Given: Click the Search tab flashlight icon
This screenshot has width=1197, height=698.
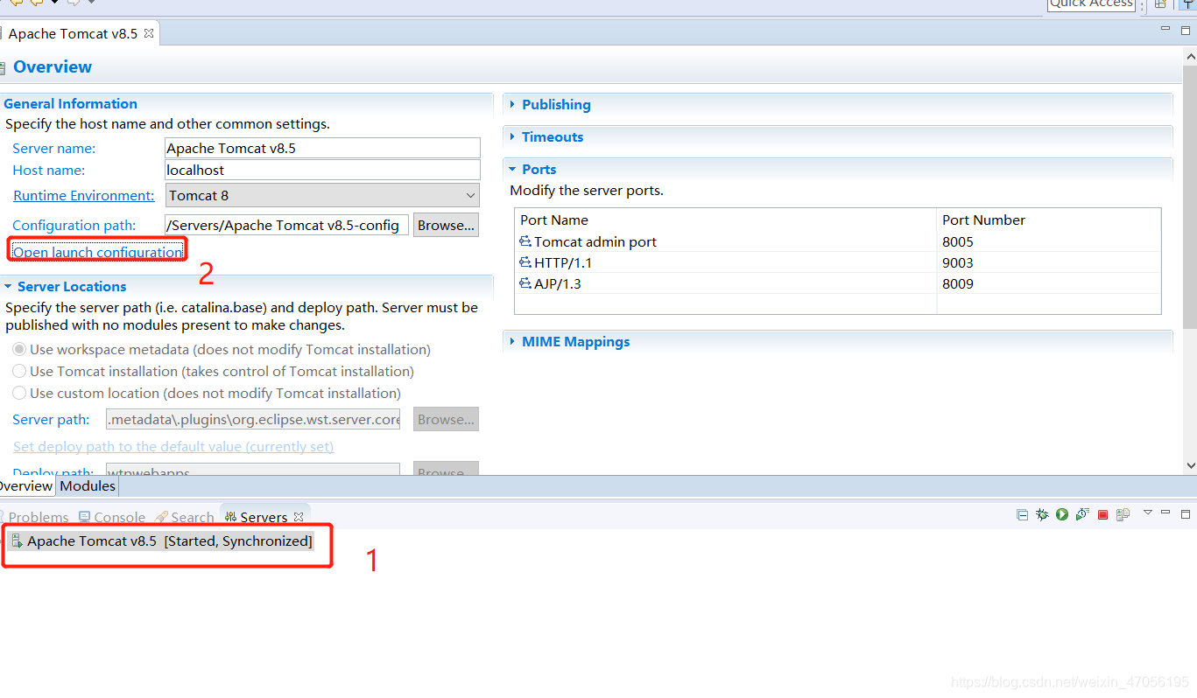Looking at the screenshot, I should (161, 517).
